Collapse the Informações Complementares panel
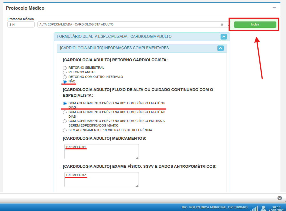 [221, 48]
